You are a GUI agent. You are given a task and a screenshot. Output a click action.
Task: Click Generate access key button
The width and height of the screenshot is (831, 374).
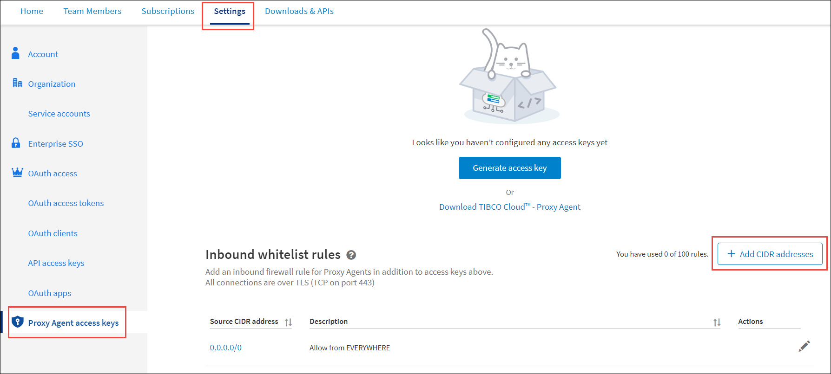tap(509, 168)
